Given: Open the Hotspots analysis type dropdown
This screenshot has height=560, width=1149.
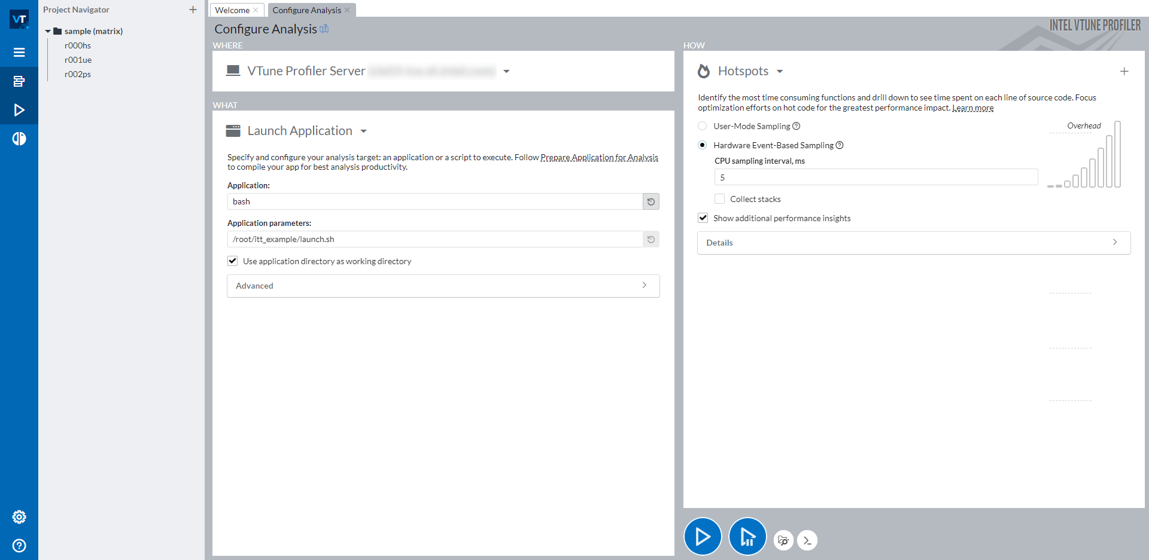Looking at the screenshot, I should click(x=779, y=71).
